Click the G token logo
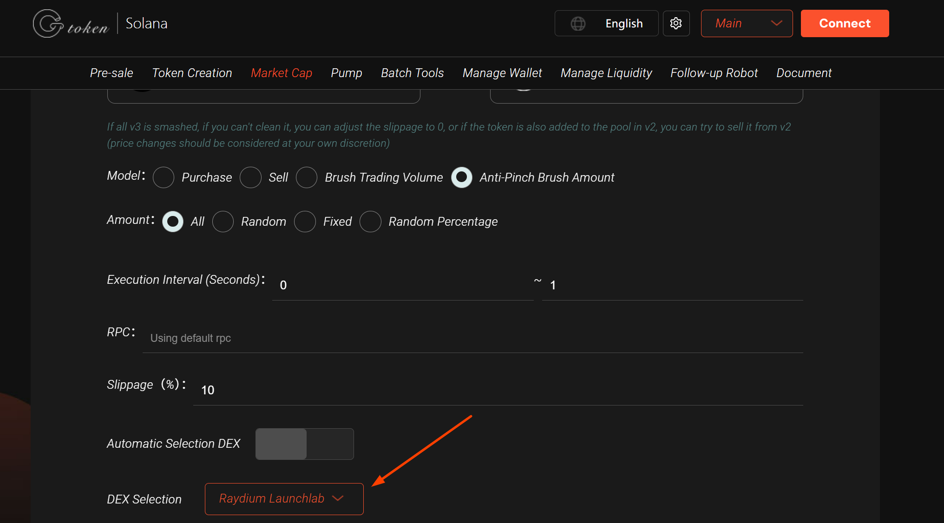This screenshot has height=523, width=944. pyautogui.click(x=71, y=24)
